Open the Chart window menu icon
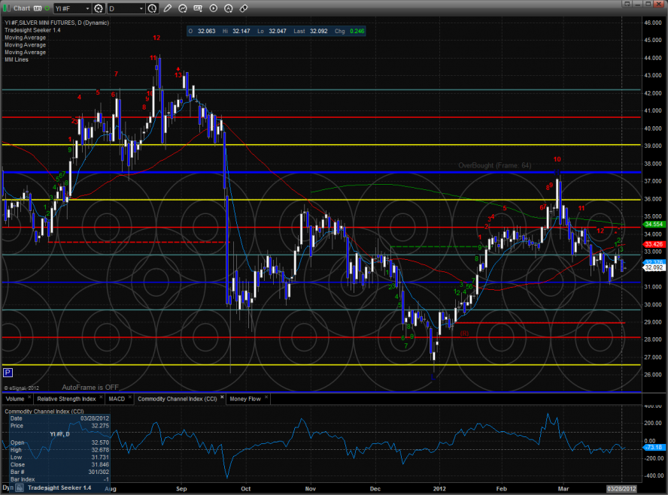The image size is (668, 495). [x=7, y=9]
